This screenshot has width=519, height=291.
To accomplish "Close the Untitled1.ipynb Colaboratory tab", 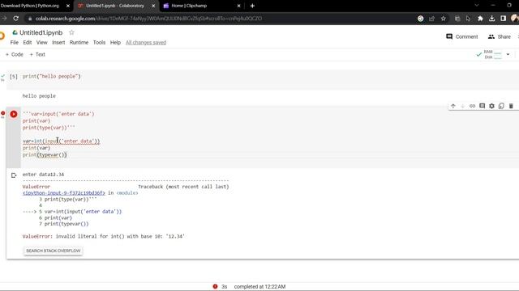I will point(153,6).
